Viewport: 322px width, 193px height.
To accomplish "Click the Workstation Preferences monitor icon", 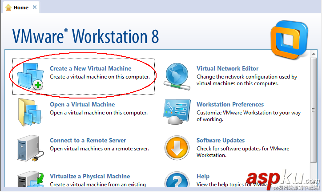I will click(177, 112).
